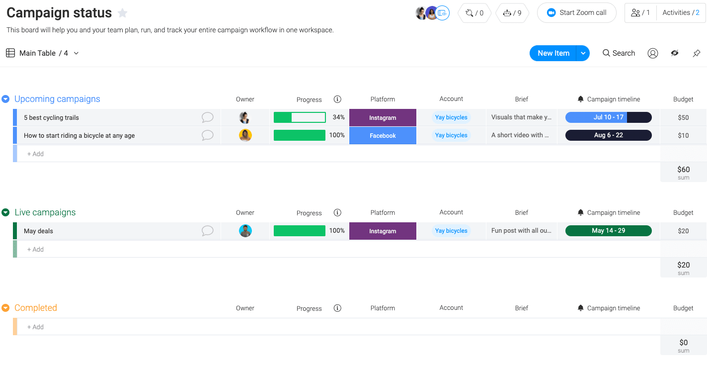Click progress bar of May deals
Viewport: 707px width, 373px height.
(300, 231)
